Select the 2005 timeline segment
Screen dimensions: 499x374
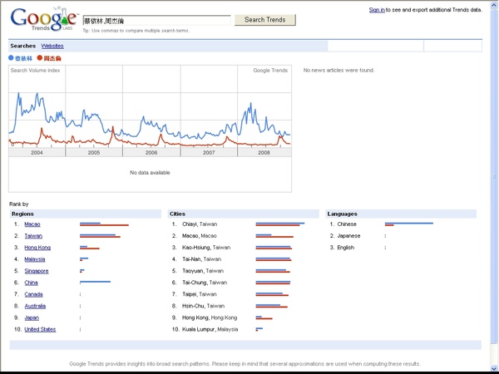point(94,153)
